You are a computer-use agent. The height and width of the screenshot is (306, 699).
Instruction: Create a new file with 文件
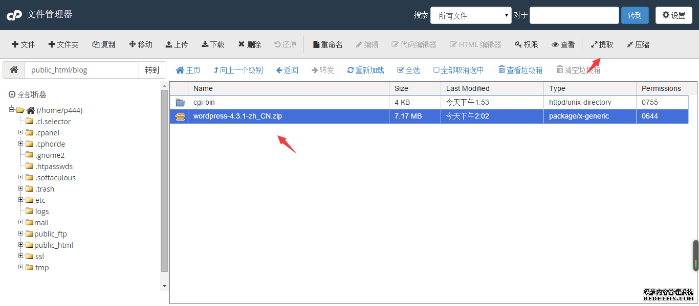point(24,44)
